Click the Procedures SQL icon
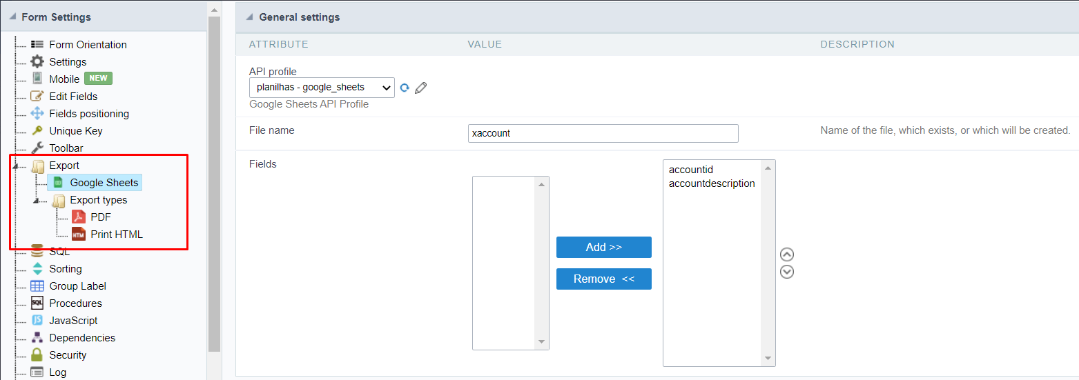Screen dimensions: 1079x380 (x=37, y=303)
